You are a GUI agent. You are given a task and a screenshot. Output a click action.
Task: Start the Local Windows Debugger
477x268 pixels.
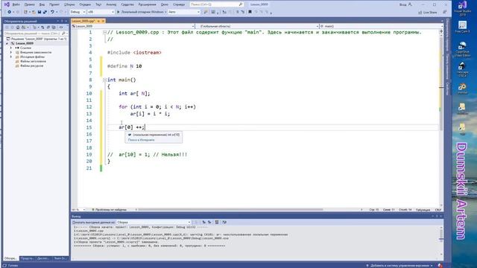click(x=141, y=12)
